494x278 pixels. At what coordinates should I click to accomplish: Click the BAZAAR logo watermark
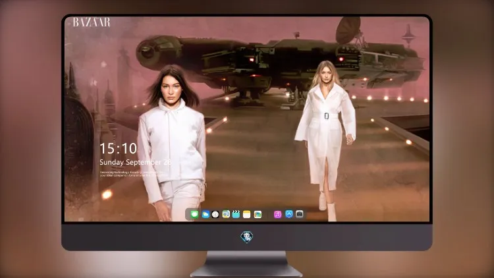click(x=92, y=22)
